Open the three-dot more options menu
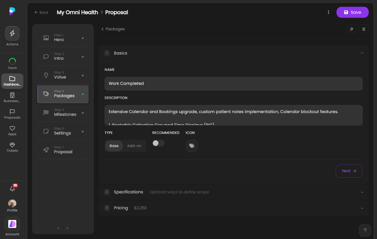 328,12
